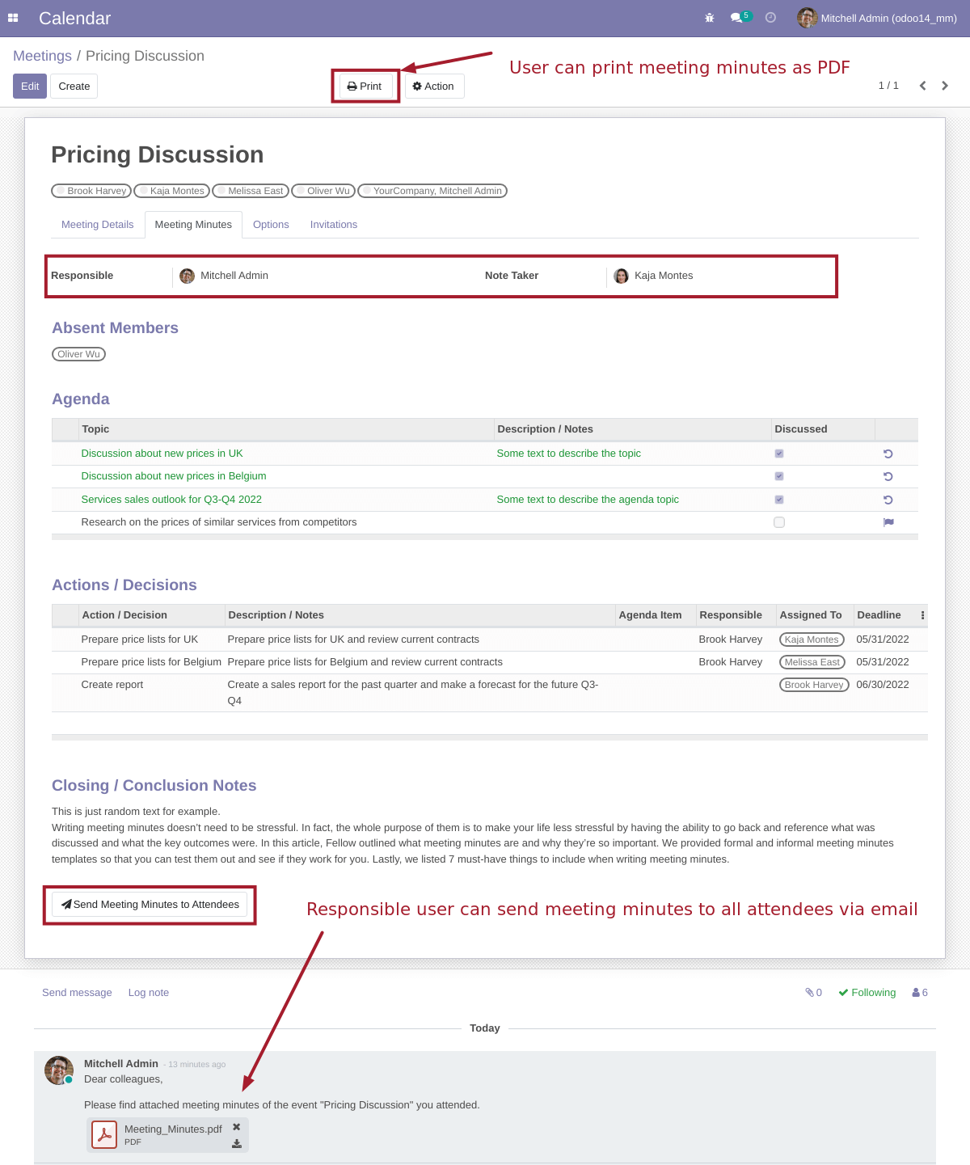Screen dimensions: 970x1165
Task: Switch to the Meeting Details tab
Action: click(98, 225)
